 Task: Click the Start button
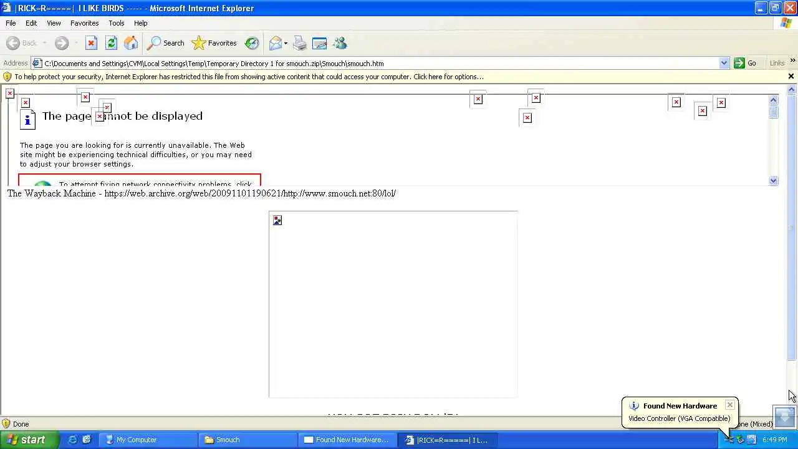point(29,440)
